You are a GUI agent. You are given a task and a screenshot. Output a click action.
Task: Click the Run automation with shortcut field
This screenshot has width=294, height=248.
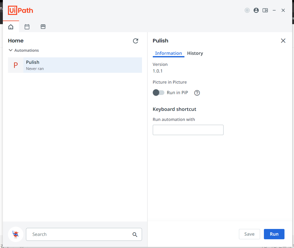click(188, 130)
